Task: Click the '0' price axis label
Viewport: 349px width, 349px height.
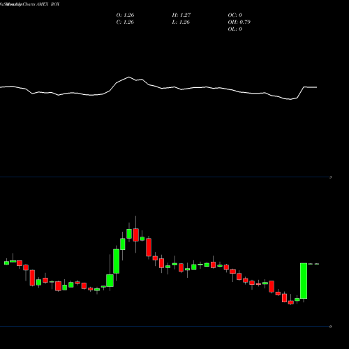Action: 330,327
